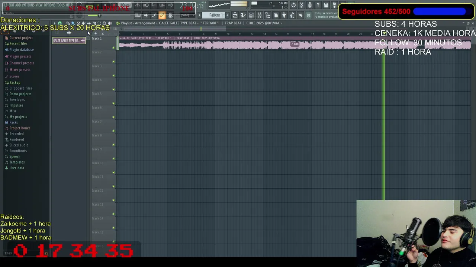Open the newer version available news message
The image size is (476, 267).
tap(326, 15)
